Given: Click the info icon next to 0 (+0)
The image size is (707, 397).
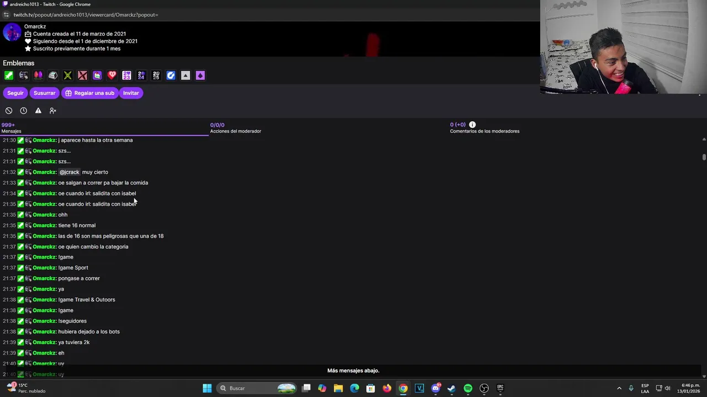Looking at the screenshot, I should [472, 125].
